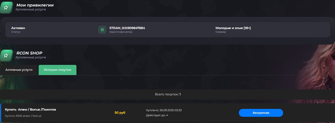Image resolution: width=335 pixels, height=123 pixels.
Task: Click the Всего покупок: 1 summary bar
Action: [167, 94]
